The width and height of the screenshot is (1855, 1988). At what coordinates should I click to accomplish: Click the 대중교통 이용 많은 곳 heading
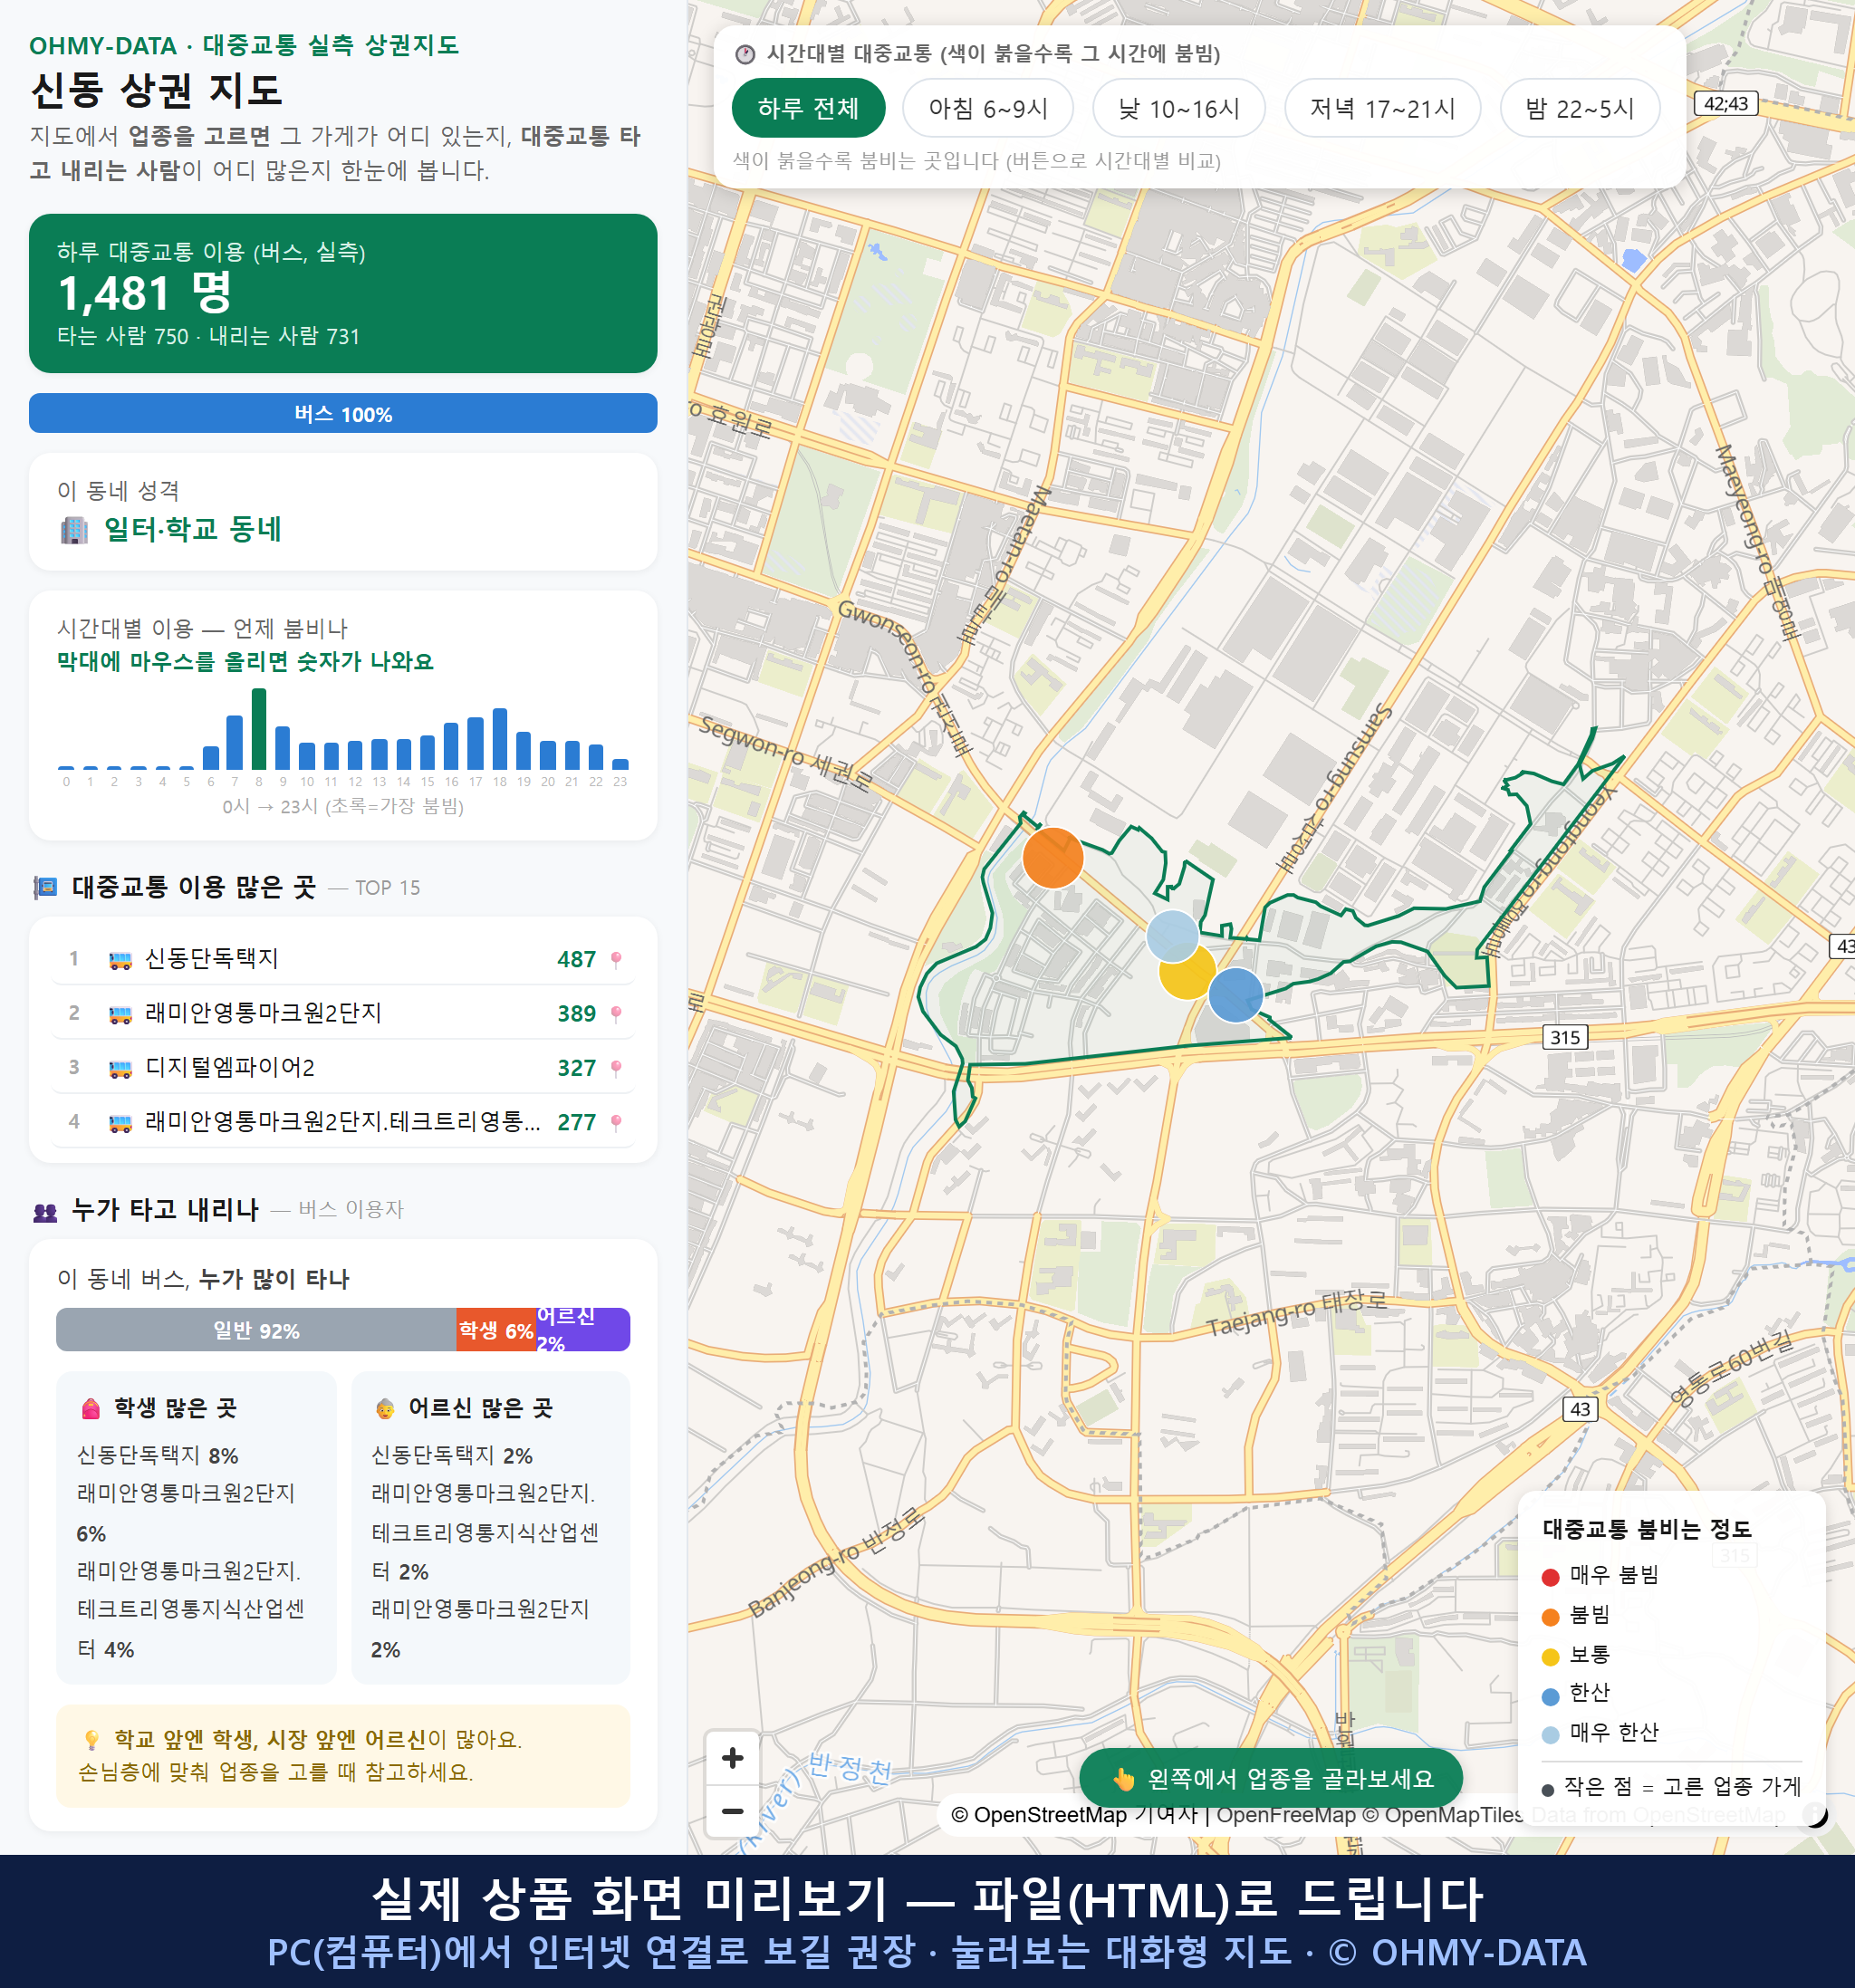tap(194, 887)
